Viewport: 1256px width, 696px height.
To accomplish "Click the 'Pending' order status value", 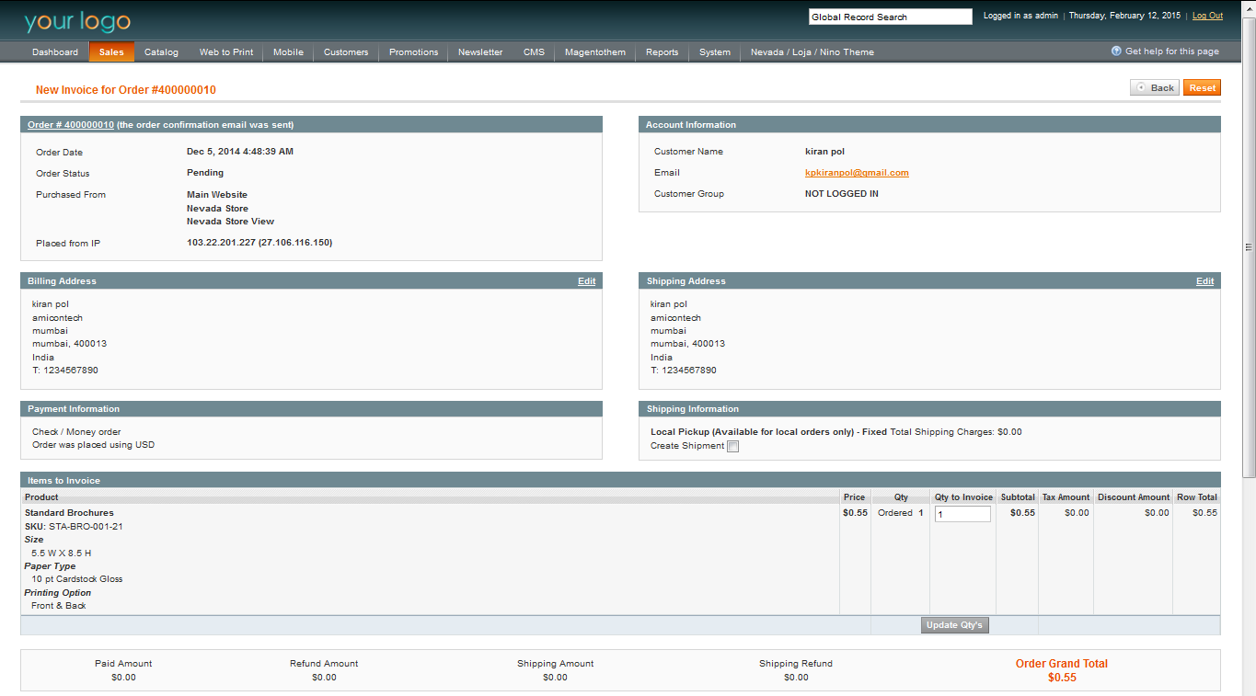I will (205, 173).
